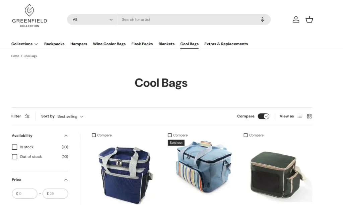Collapse the Availability filter section
Image resolution: width=343 pixels, height=205 pixels.
point(66,136)
